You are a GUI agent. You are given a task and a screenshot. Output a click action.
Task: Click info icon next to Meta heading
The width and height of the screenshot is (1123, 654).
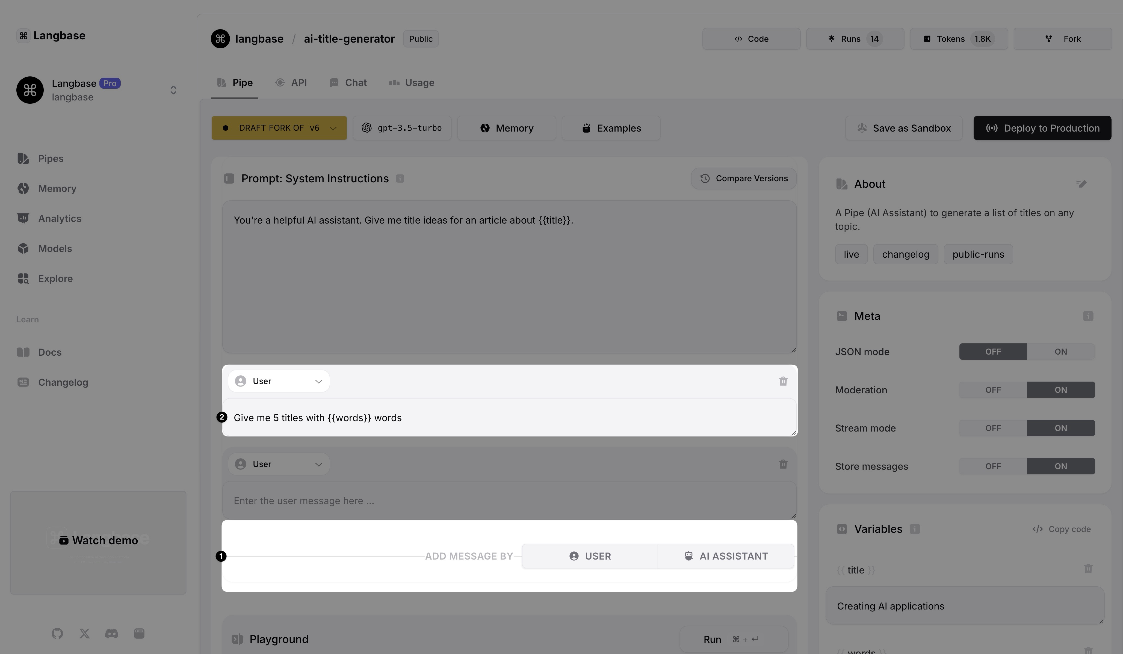(1088, 316)
